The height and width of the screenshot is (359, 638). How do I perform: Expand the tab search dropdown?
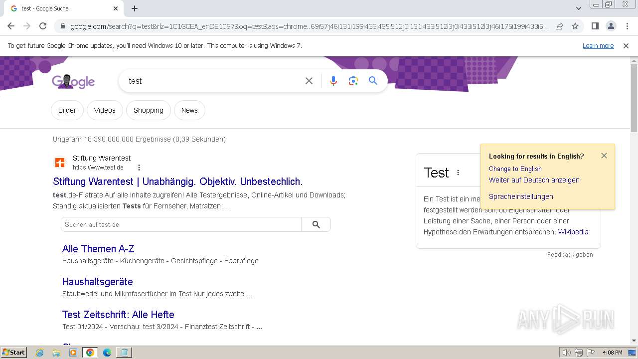tap(578, 8)
